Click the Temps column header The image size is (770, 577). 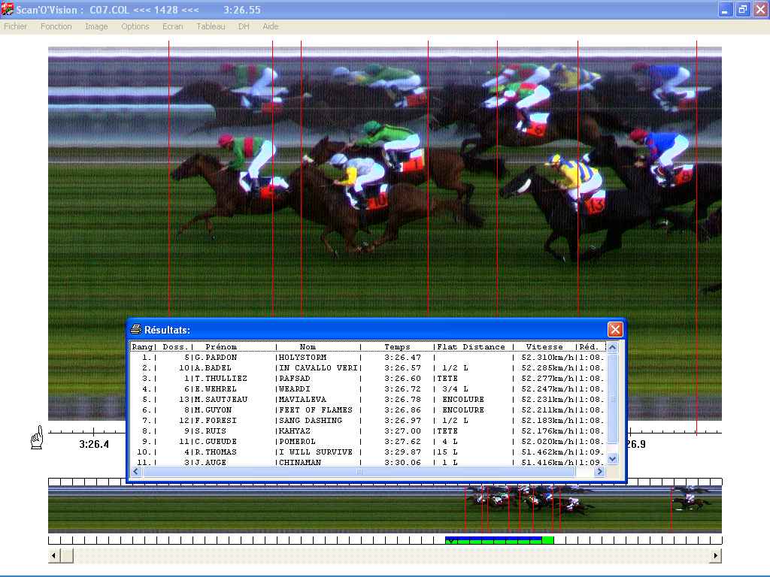(397, 347)
